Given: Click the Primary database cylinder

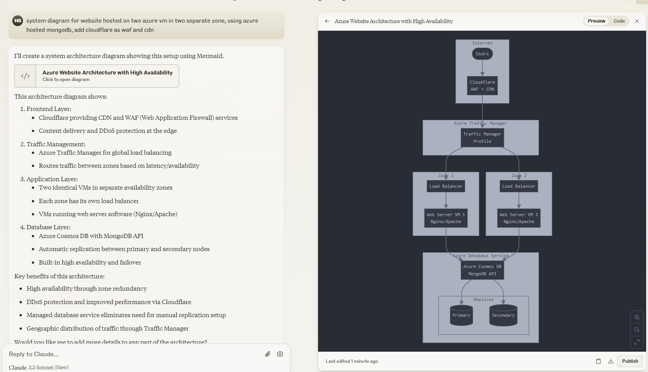Looking at the screenshot, I should 461,315.
